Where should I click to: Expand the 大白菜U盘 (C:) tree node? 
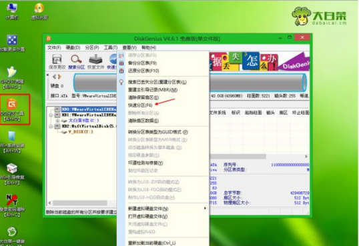(57, 121)
